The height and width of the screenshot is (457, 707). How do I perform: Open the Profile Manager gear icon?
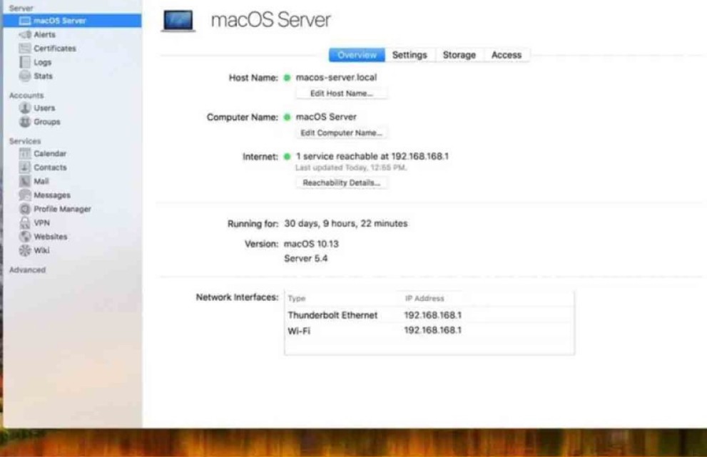pos(25,209)
